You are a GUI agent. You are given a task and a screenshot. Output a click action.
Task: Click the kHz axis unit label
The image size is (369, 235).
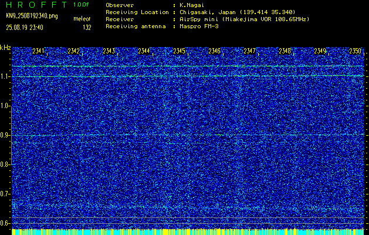coord(5,48)
